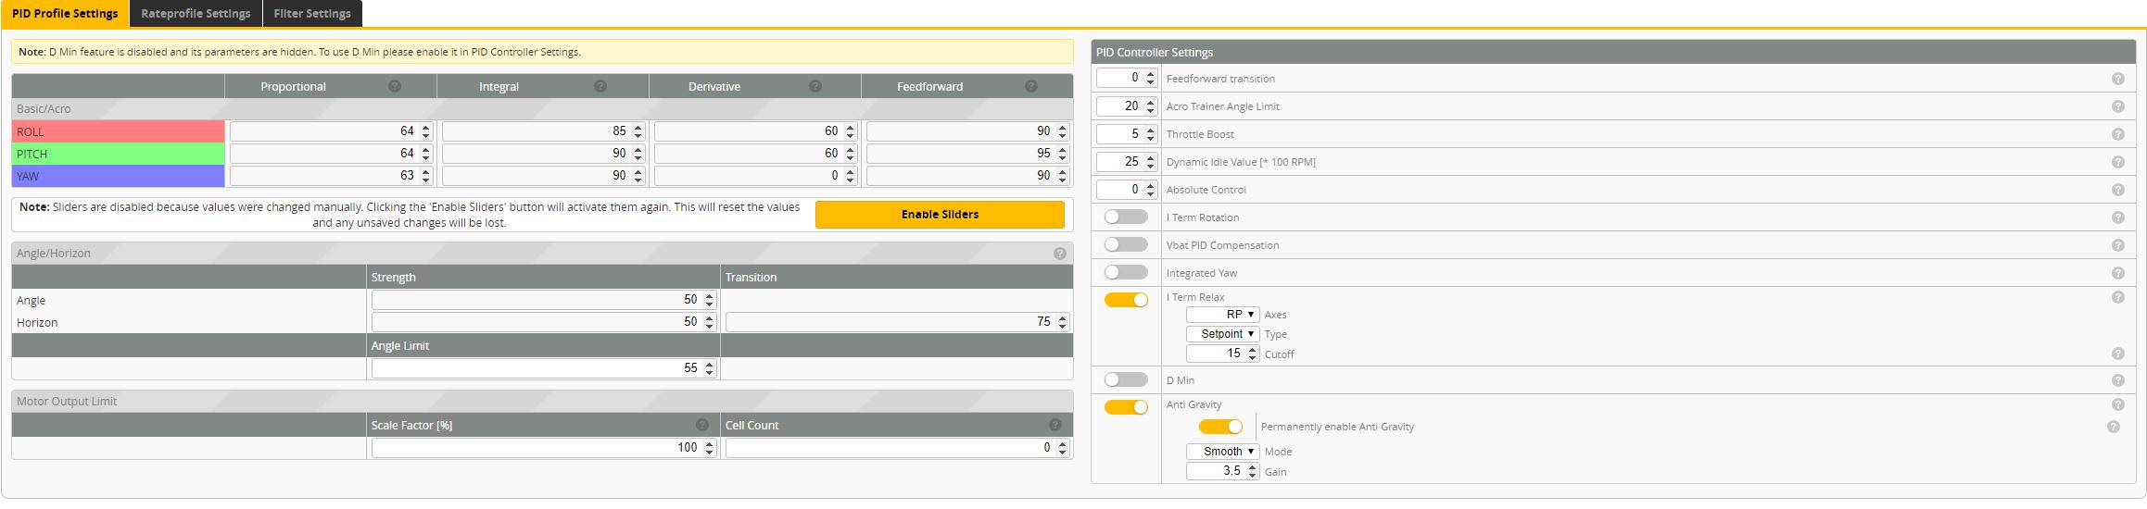Viewport: 2147px width, 509px height.
Task: Show help for Vbat PID Compensation
Action: coord(2118,245)
